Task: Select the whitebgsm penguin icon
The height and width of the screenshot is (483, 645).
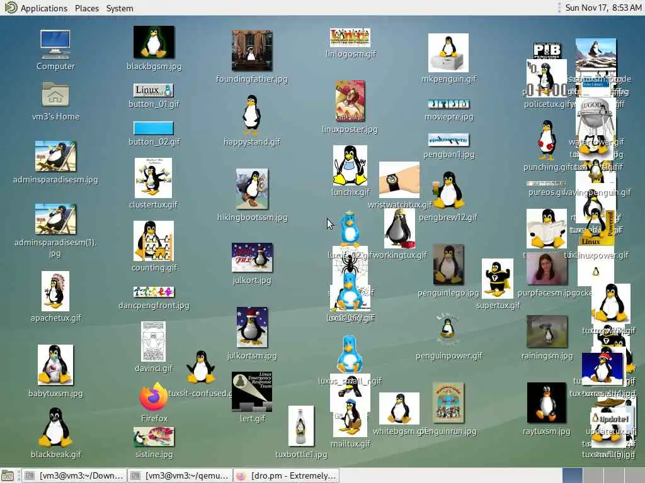Action: point(399,408)
